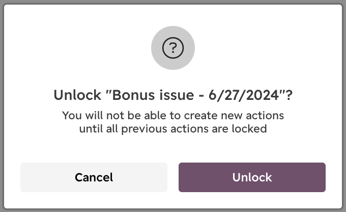
Task: Click 'Bonus issue' text in the heading
Action: click(x=153, y=95)
